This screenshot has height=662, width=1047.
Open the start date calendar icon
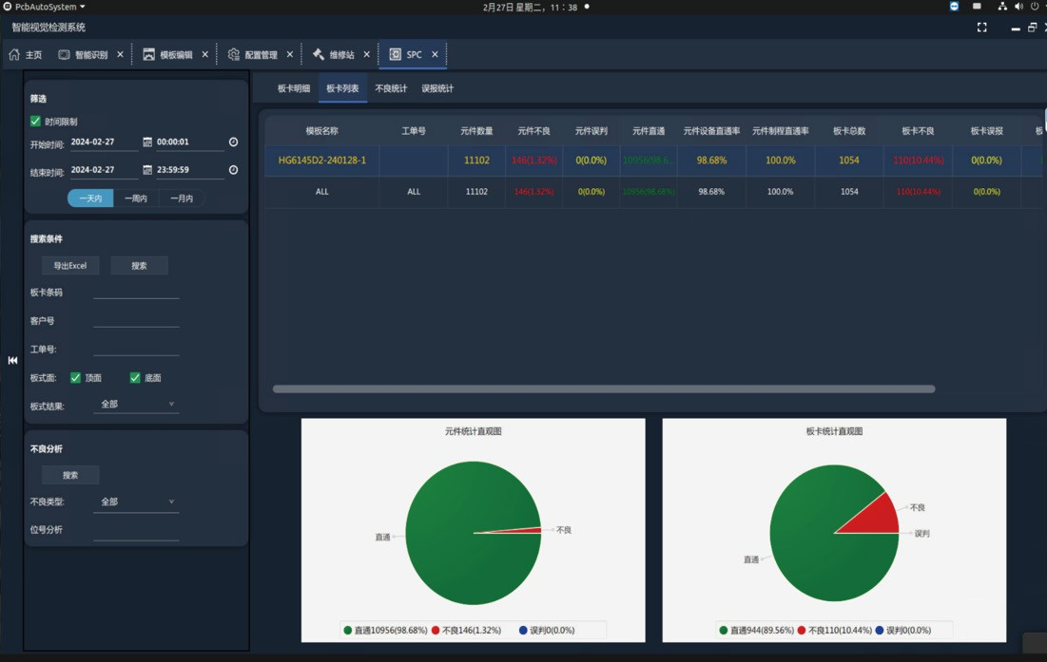(147, 142)
